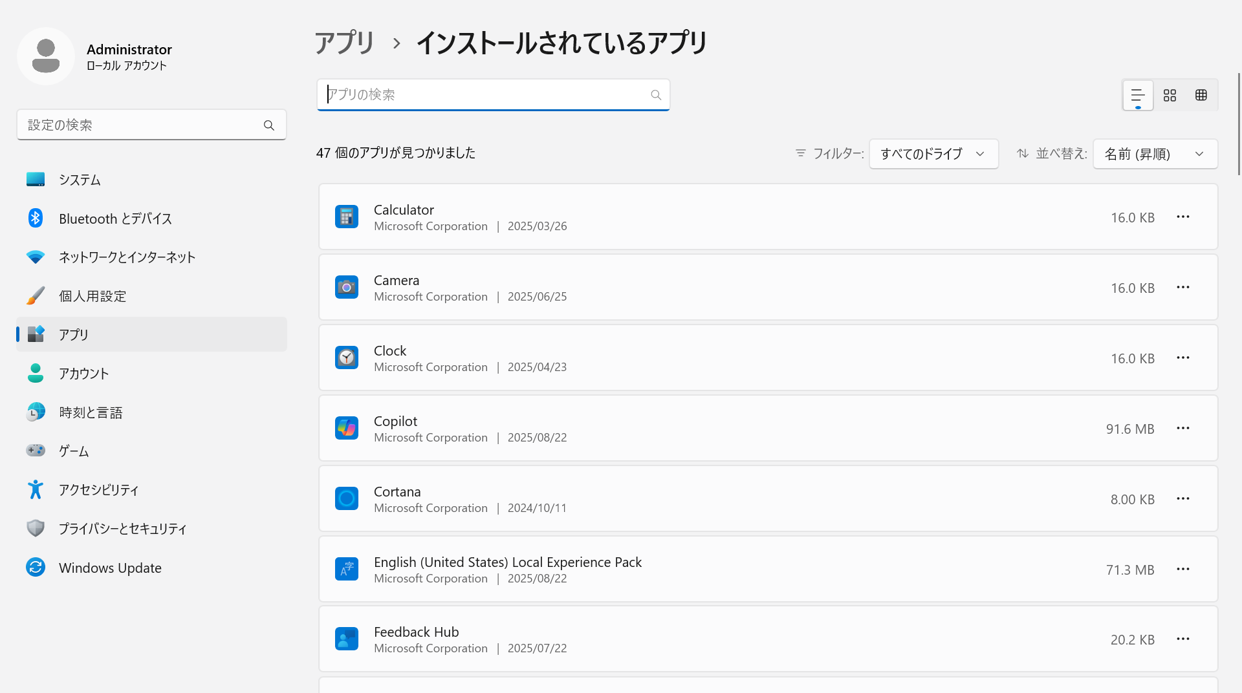Click the Clock app name

[x=390, y=351]
